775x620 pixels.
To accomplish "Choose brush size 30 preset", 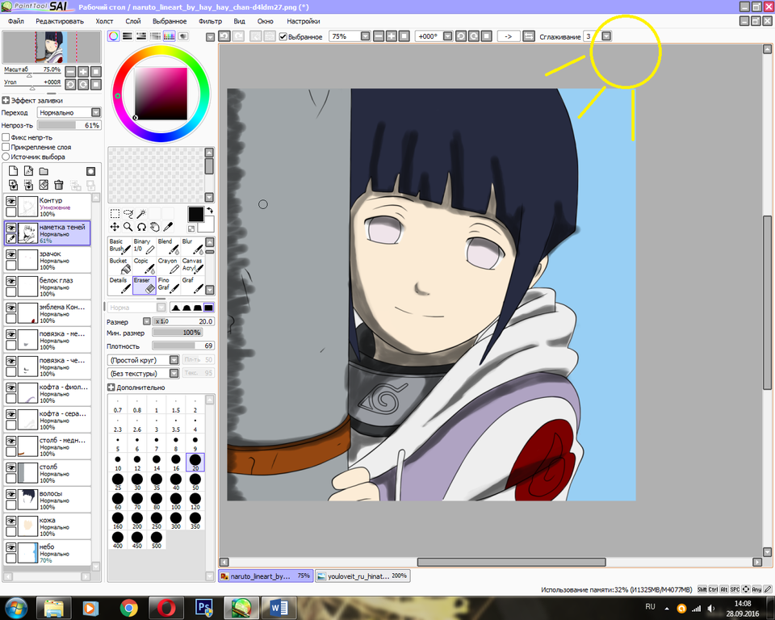I will coord(137,482).
